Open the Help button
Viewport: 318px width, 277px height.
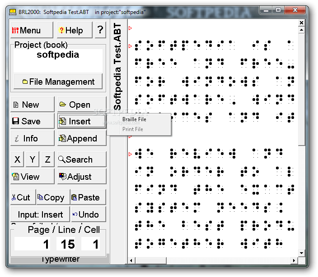[75, 30]
